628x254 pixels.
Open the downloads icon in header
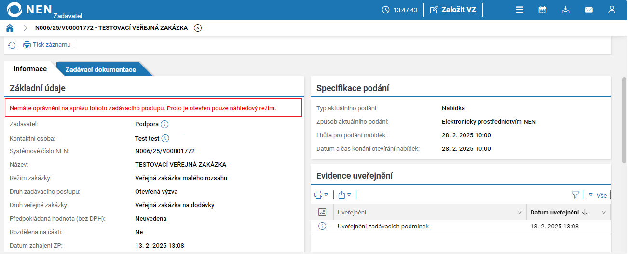566,10
